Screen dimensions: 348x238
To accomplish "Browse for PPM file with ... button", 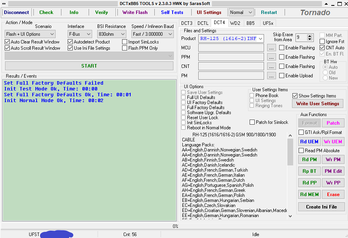I will (x=271, y=57).
